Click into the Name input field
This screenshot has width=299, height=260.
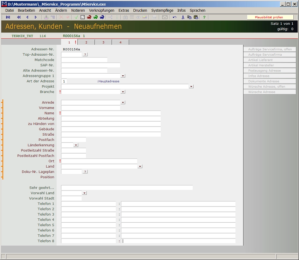pyautogui.click(x=111, y=113)
